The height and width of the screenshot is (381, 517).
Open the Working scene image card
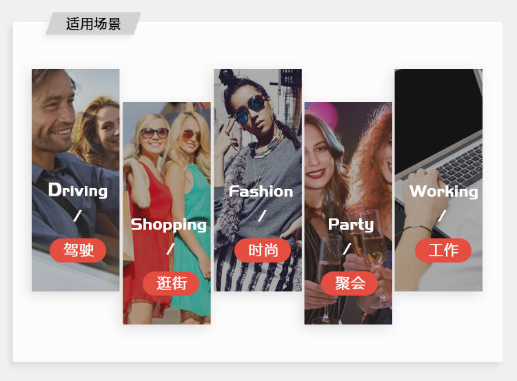438,180
